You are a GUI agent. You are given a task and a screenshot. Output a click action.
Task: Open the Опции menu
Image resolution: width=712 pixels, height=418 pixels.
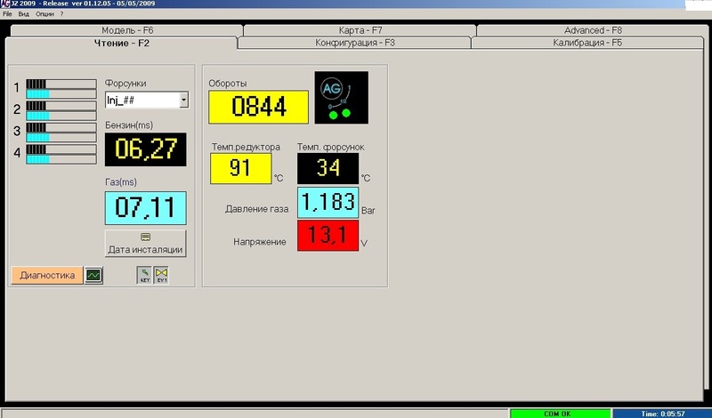pyautogui.click(x=44, y=15)
